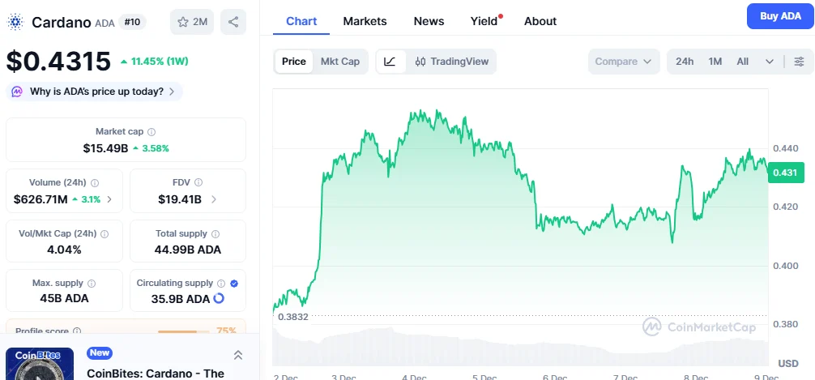Open the Yield tab

[484, 21]
